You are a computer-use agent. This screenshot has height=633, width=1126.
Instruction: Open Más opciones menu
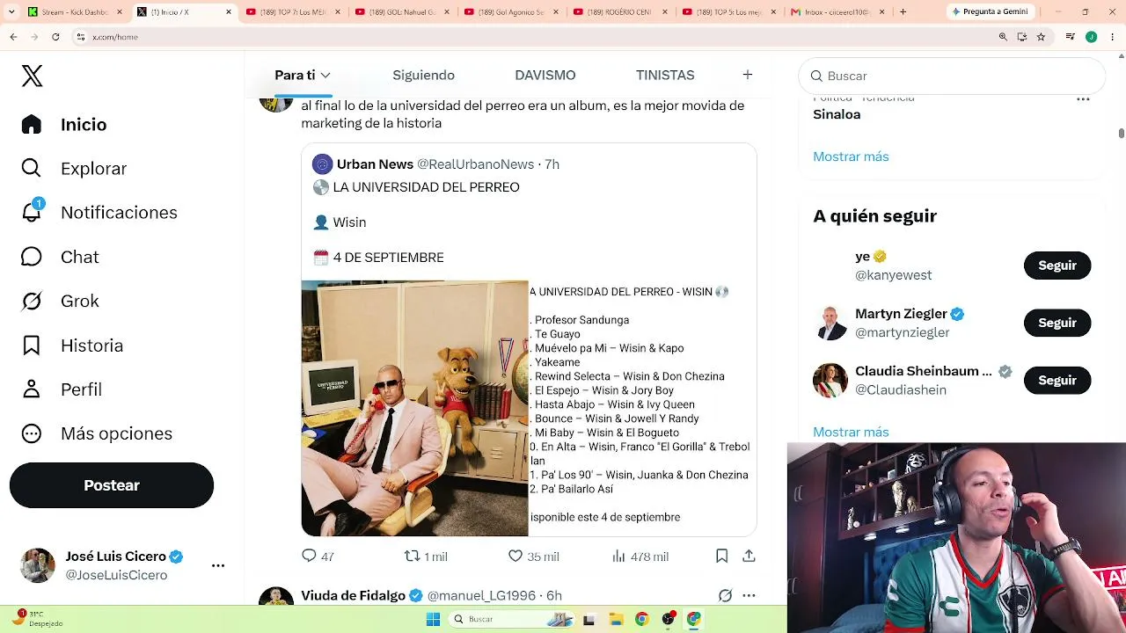97,433
